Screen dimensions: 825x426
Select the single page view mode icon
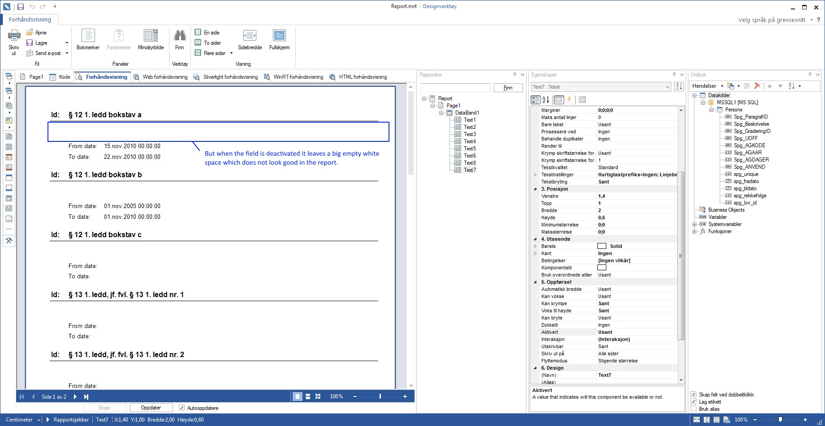point(297,396)
